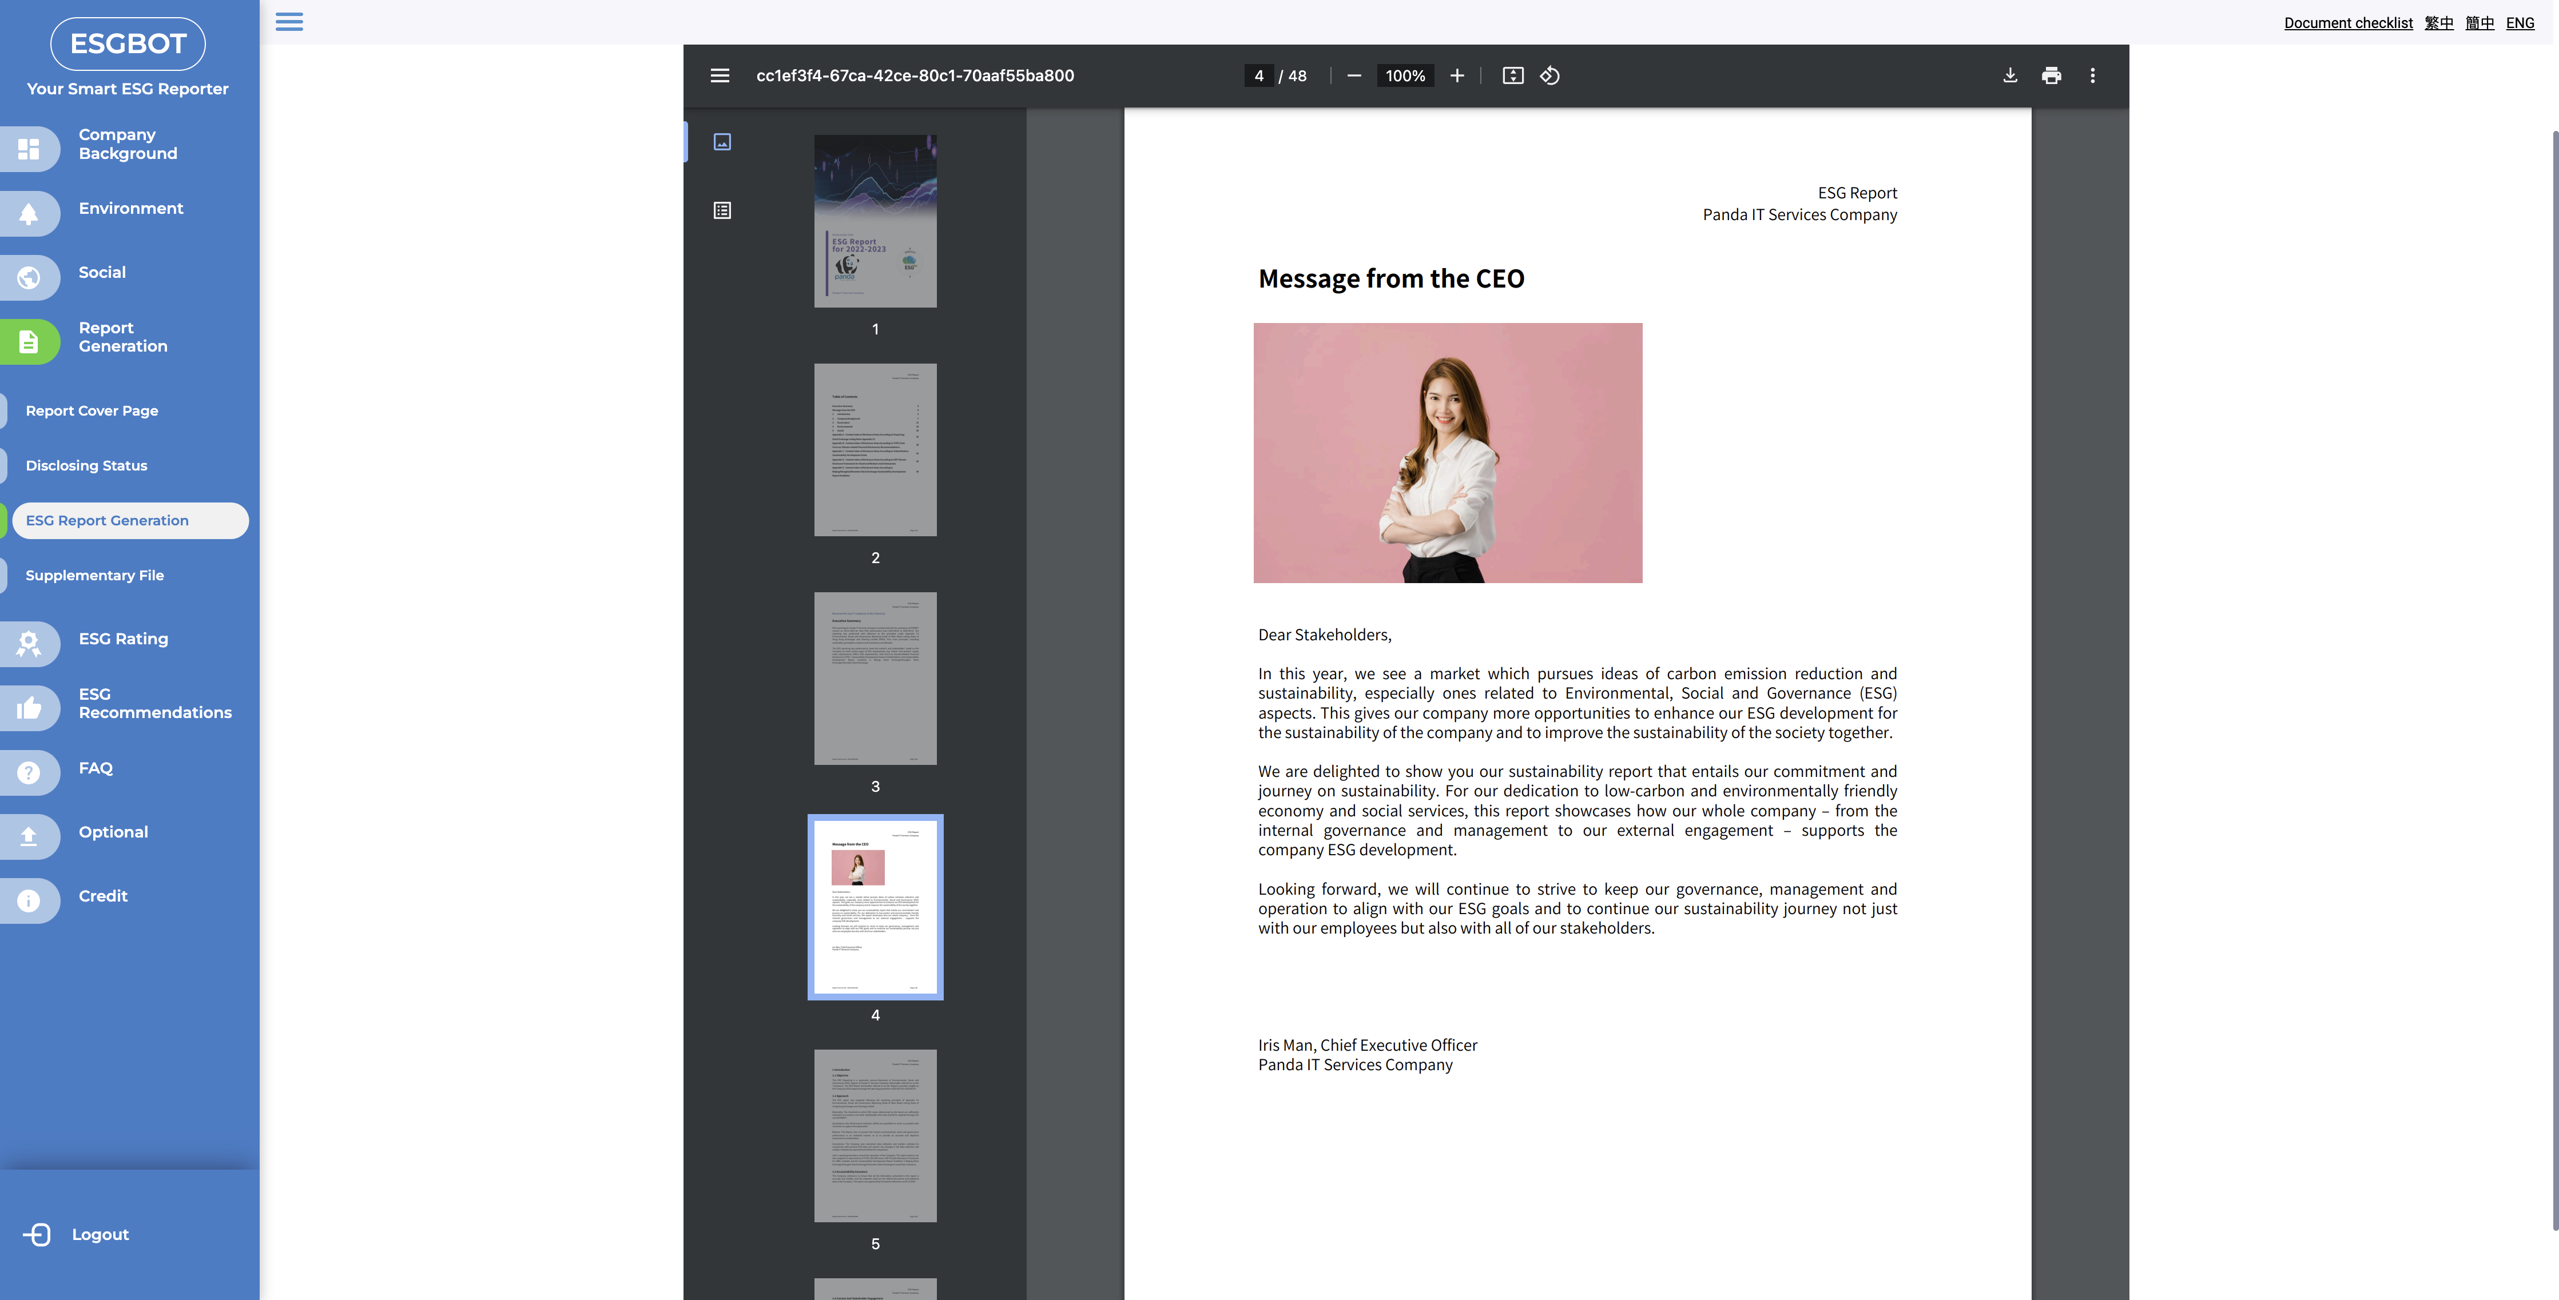
Task: Toggle the PDF sidebar panel
Action: pyautogui.click(x=719, y=75)
